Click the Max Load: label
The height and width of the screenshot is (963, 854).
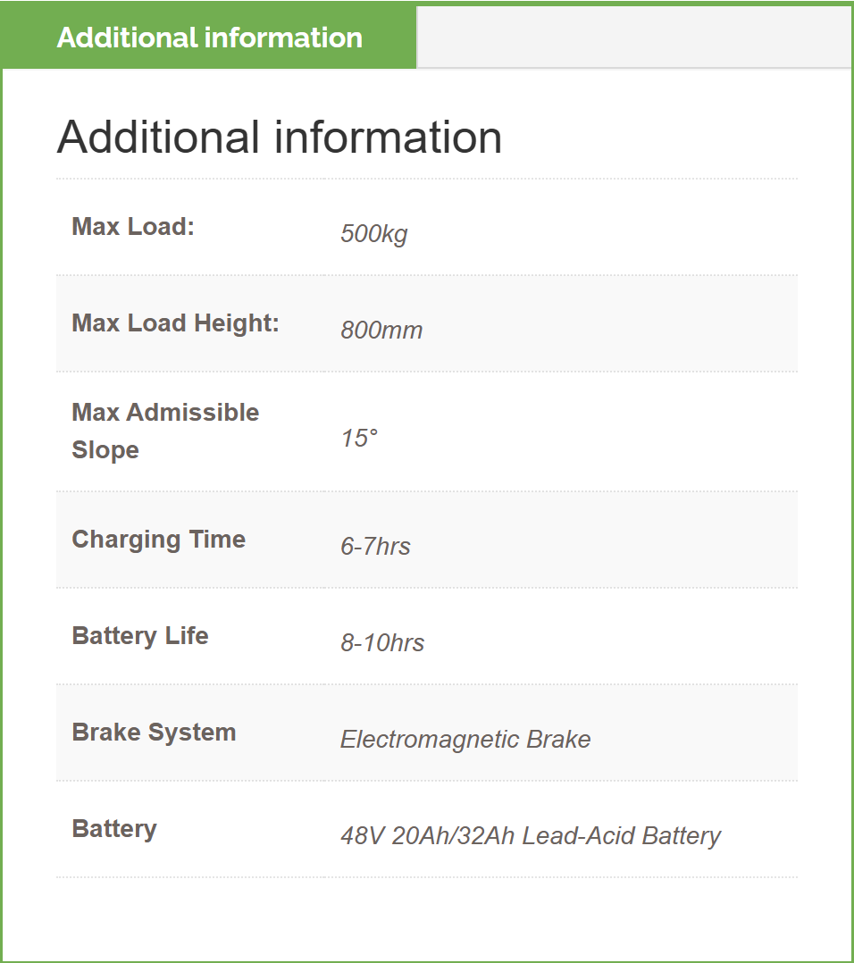(x=133, y=227)
